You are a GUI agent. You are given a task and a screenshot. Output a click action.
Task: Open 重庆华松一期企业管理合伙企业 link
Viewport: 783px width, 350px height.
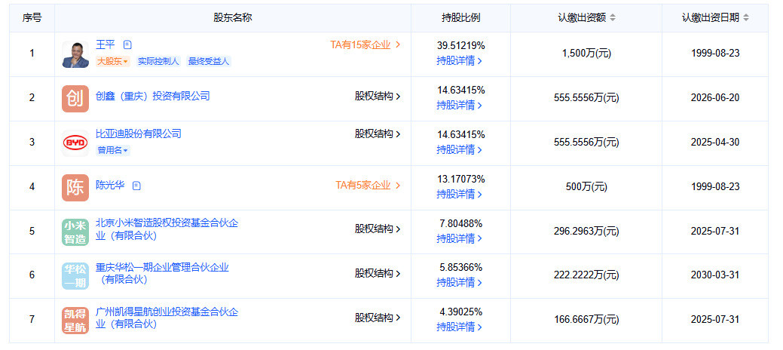162,274
